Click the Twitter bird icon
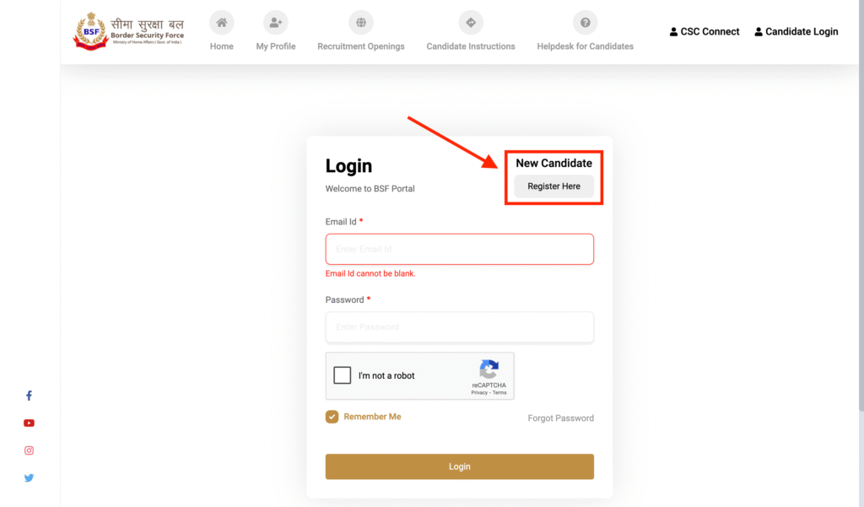Viewport: 864px width, 507px height. tap(30, 477)
